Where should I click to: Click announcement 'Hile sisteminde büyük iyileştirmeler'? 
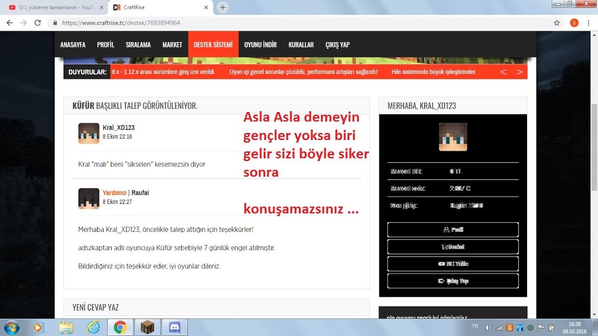434,72
